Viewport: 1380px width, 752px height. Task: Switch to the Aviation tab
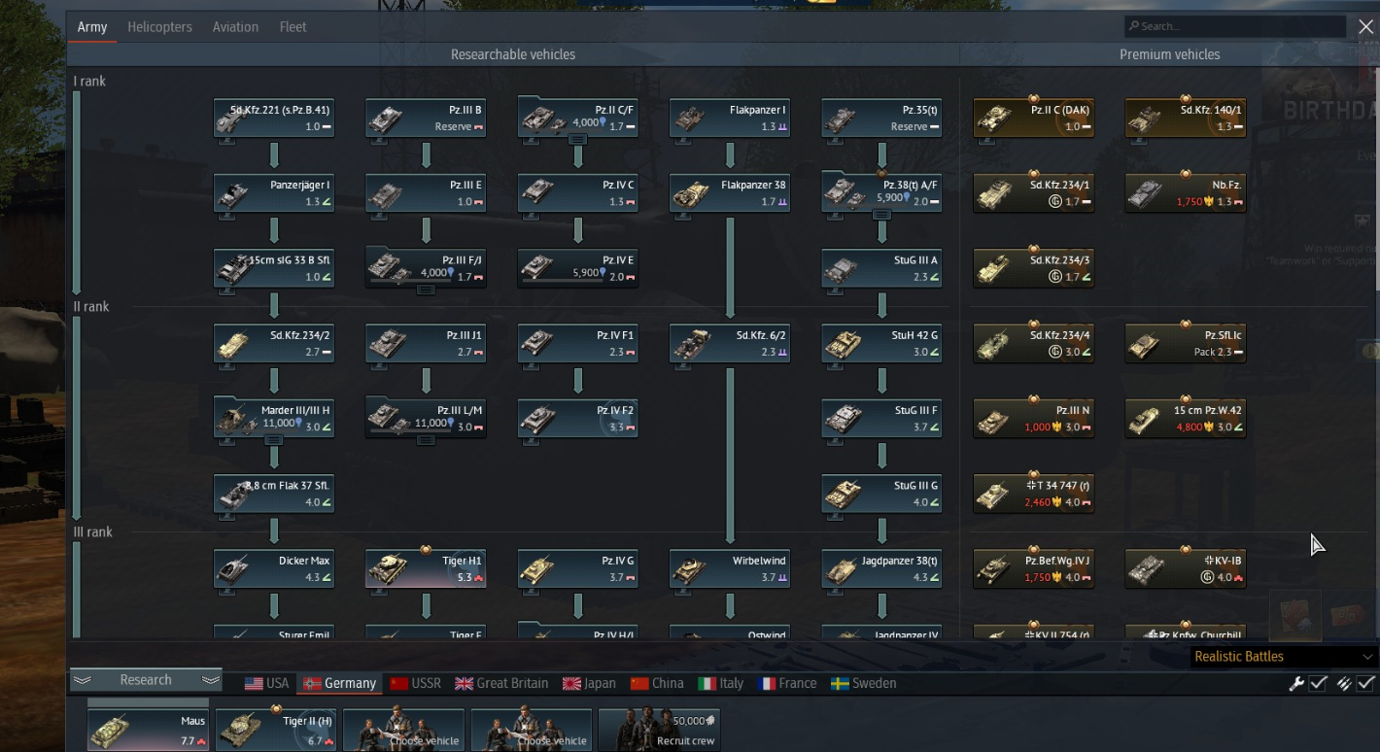tap(235, 26)
